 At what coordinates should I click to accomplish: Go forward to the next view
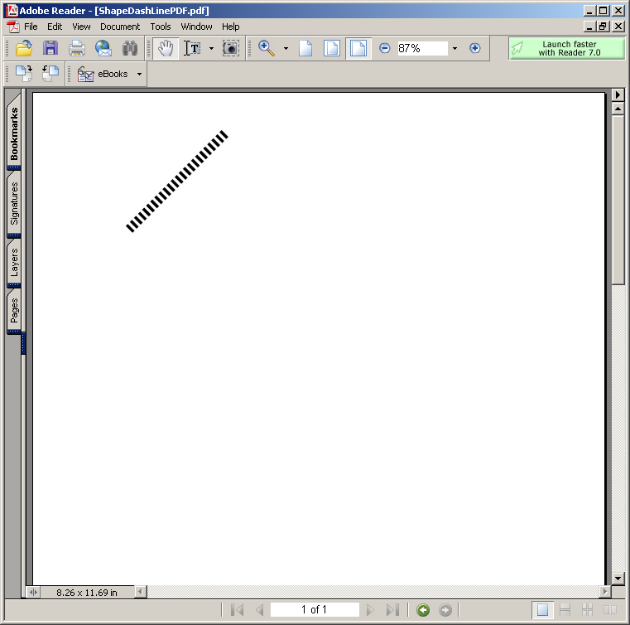coord(445,610)
